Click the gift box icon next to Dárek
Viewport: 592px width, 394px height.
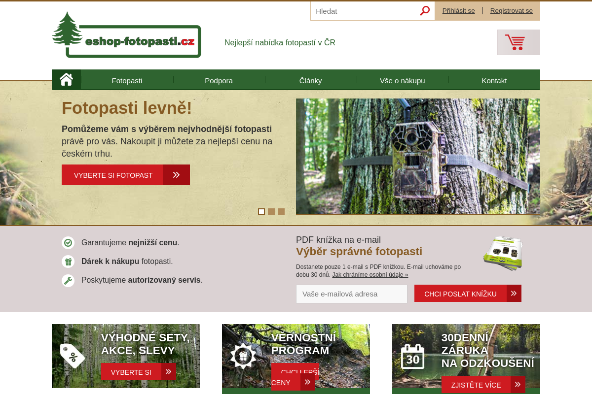68,261
